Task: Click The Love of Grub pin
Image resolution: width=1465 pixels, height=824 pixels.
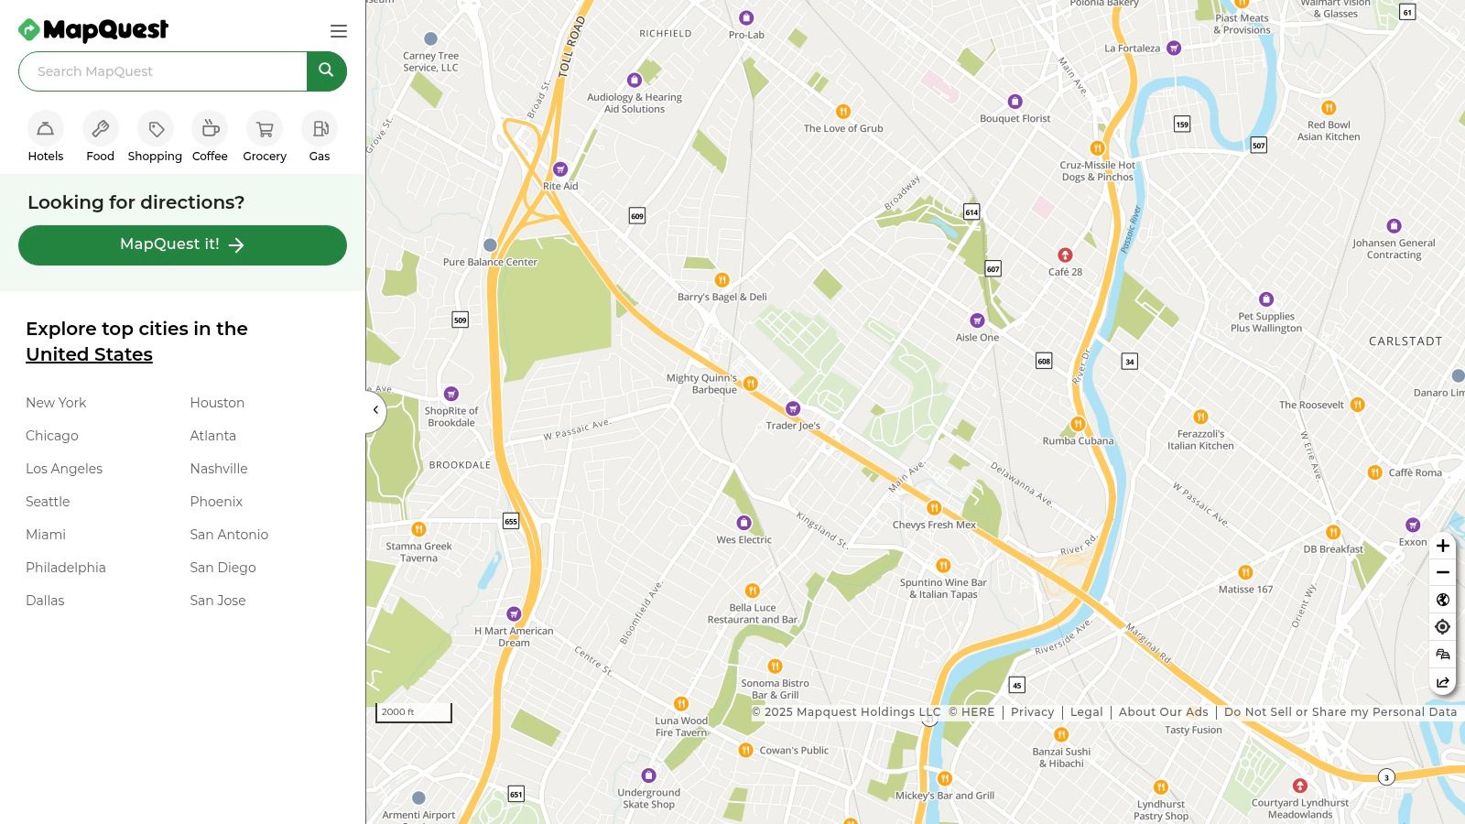Action: click(843, 112)
